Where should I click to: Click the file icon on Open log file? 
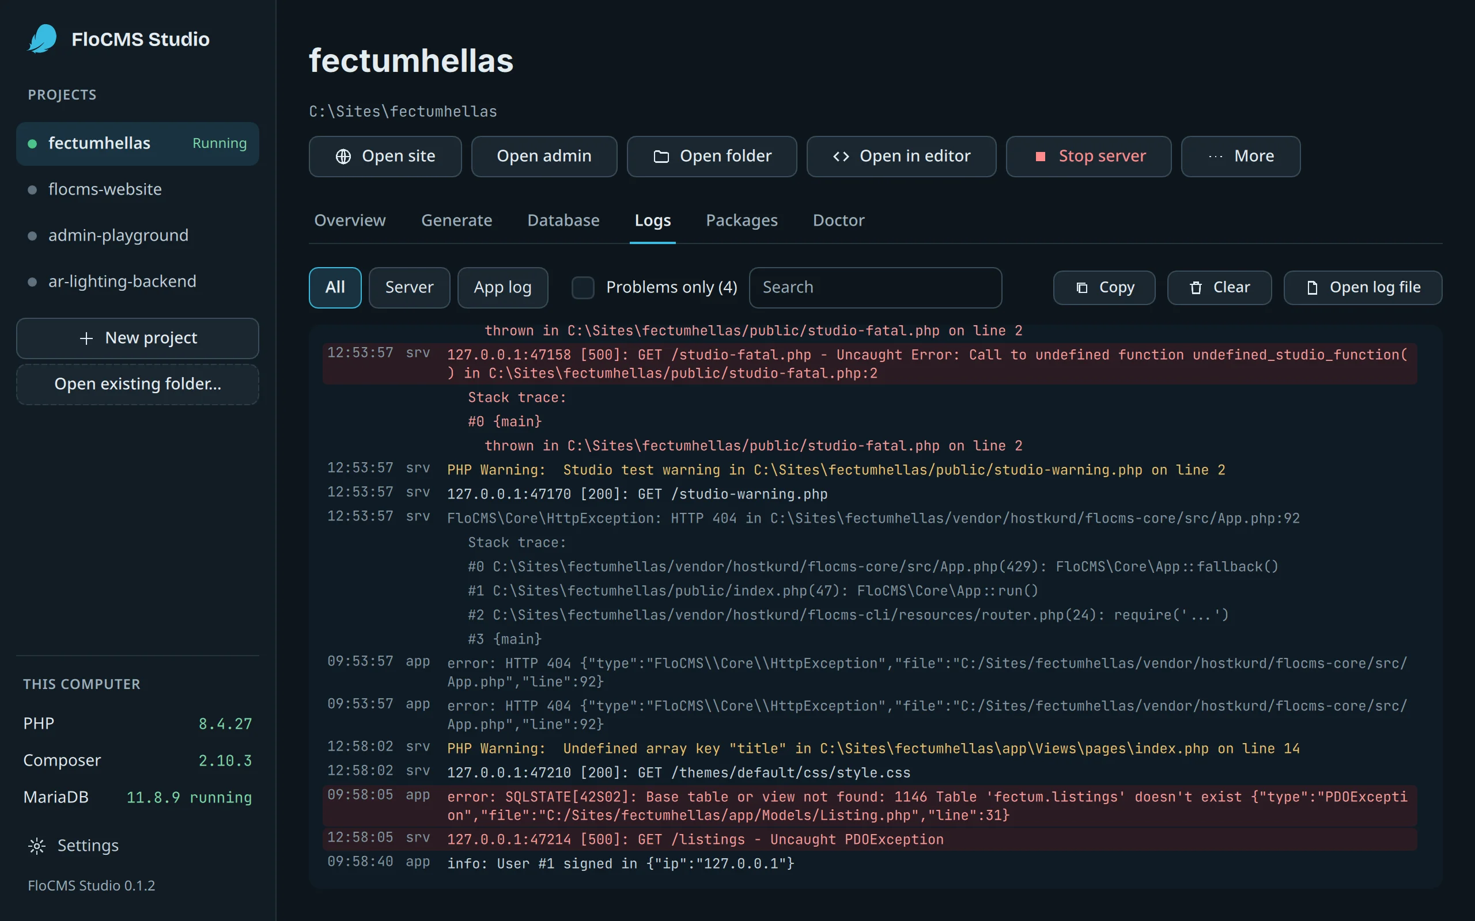[x=1313, y=287]
